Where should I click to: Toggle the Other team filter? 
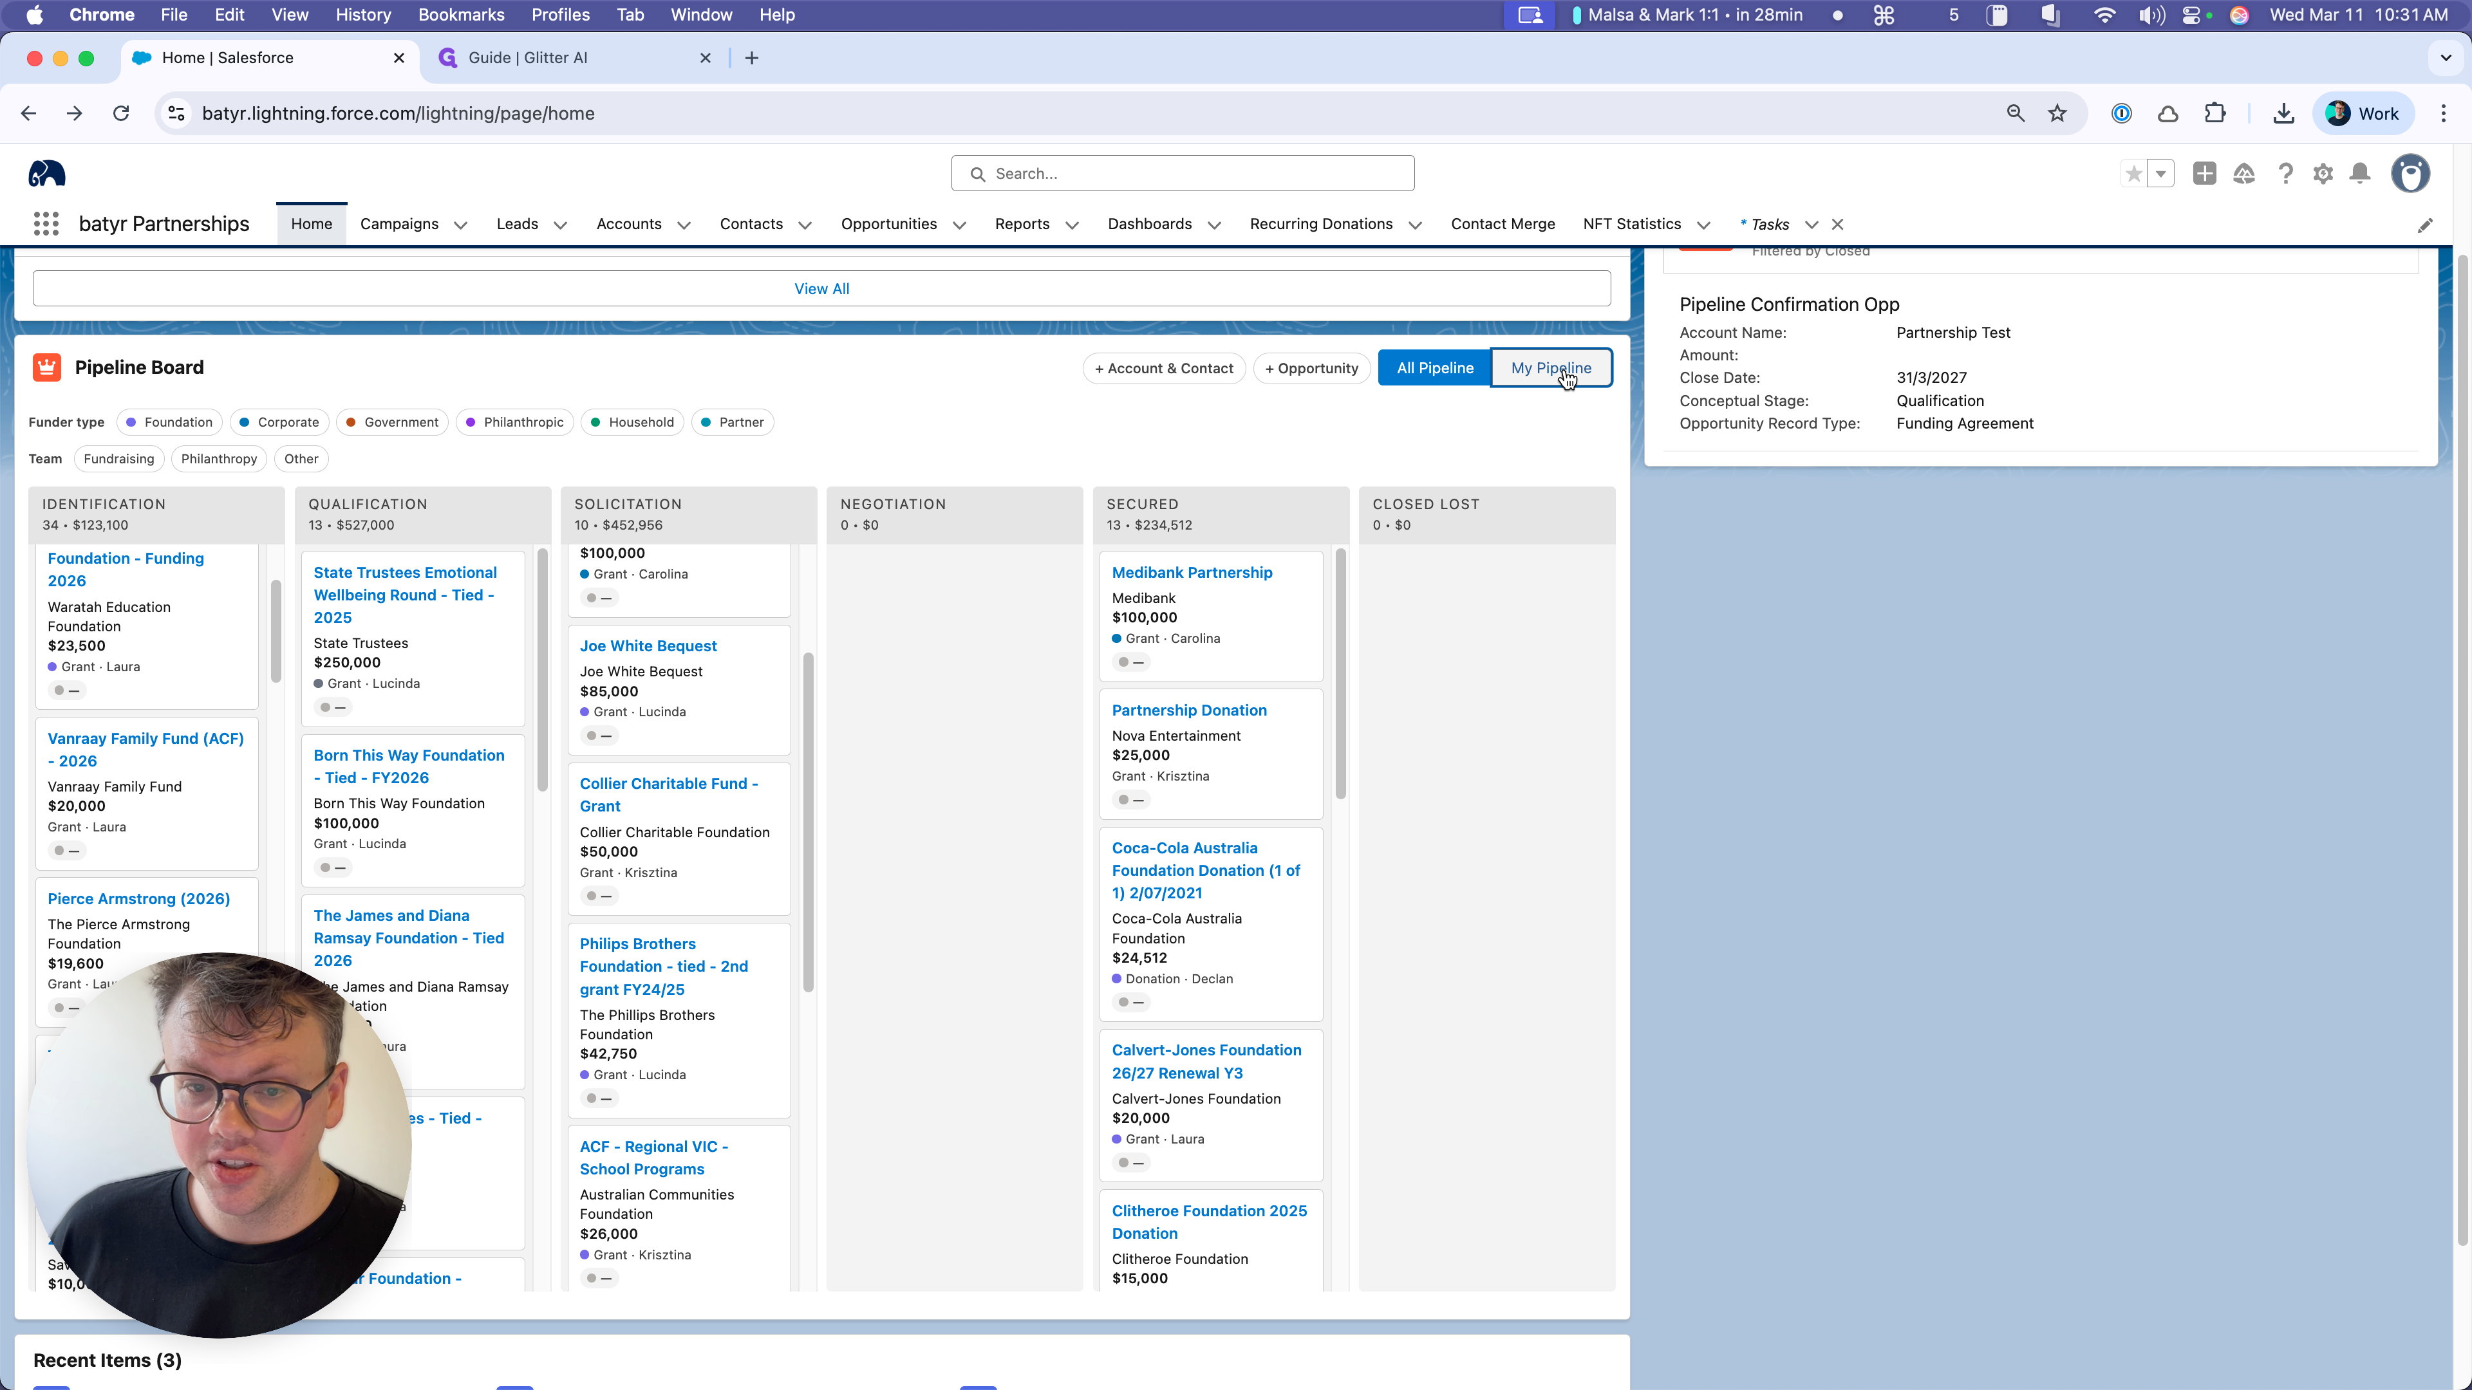301,459
